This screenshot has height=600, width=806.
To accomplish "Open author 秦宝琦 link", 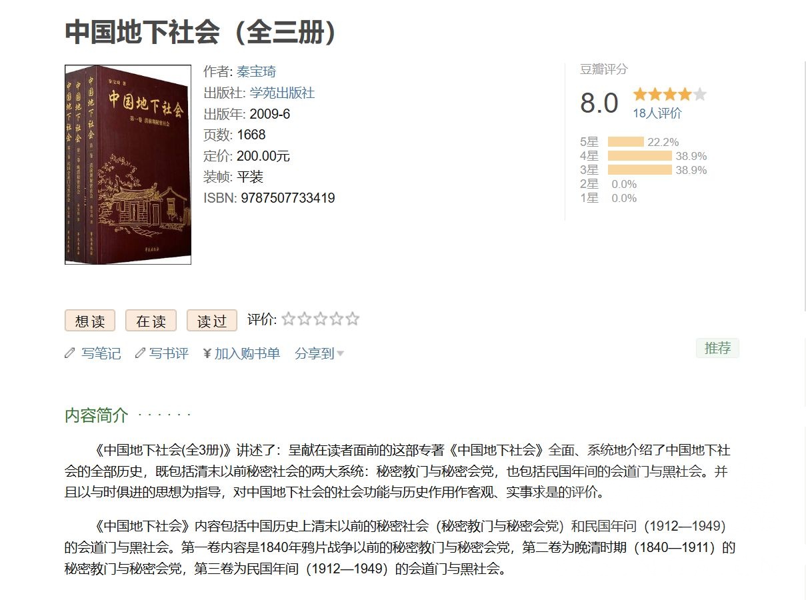I will (x=256, y=72).
